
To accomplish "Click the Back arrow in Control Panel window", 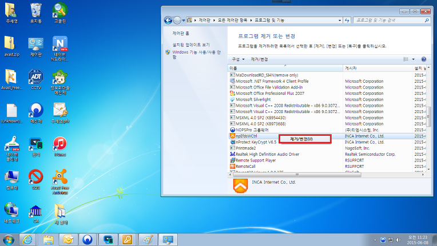I will pos(168,21).
